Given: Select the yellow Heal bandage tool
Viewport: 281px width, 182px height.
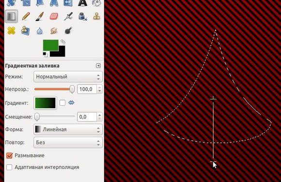Looking at the screenshot, I should pos(11,31).
